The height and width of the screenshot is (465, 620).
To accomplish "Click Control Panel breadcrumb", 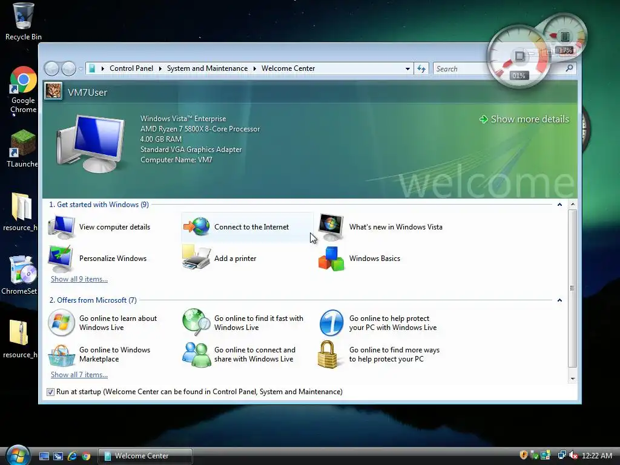I will pos(131,68).
